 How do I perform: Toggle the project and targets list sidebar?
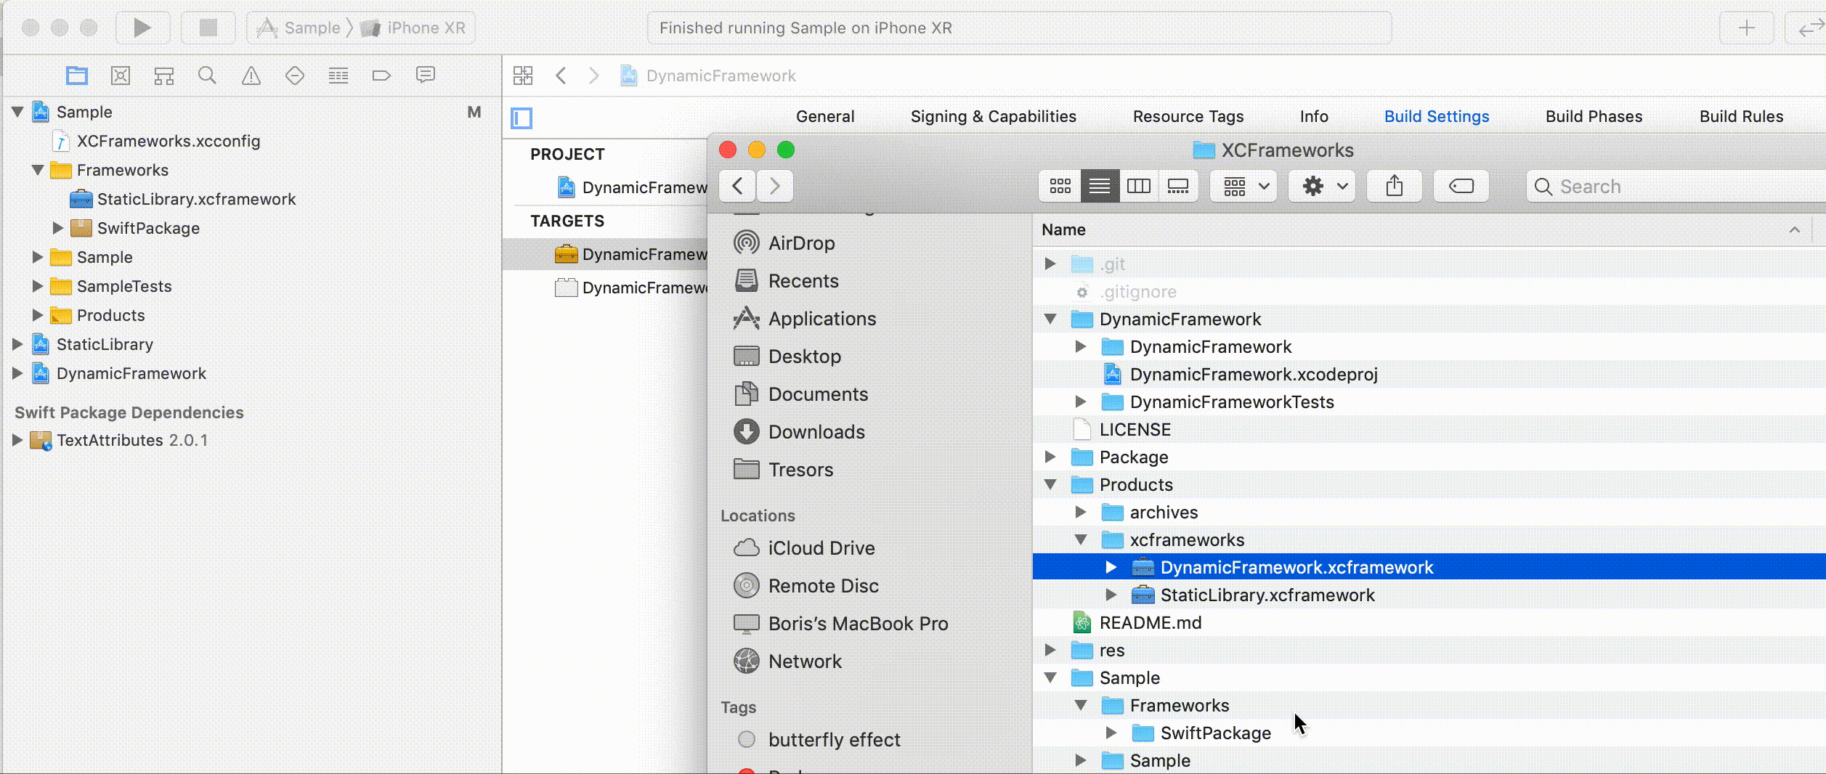[522, 118]
